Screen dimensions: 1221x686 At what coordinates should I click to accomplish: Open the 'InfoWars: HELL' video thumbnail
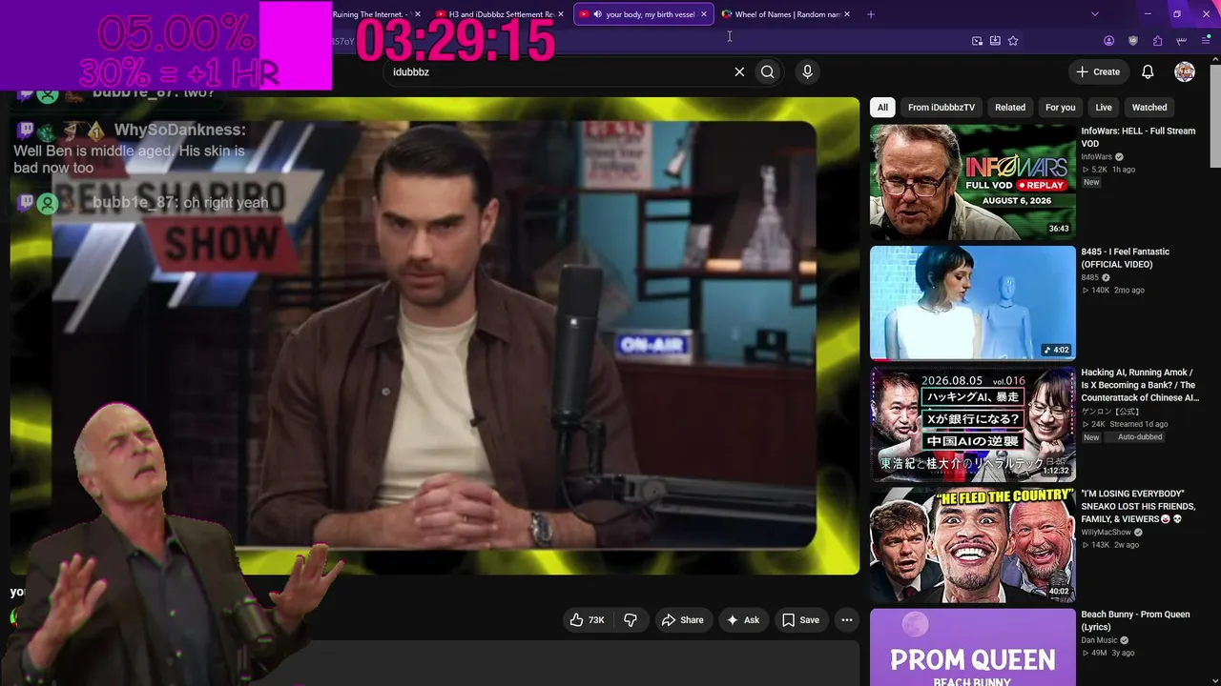pos(973,182)
